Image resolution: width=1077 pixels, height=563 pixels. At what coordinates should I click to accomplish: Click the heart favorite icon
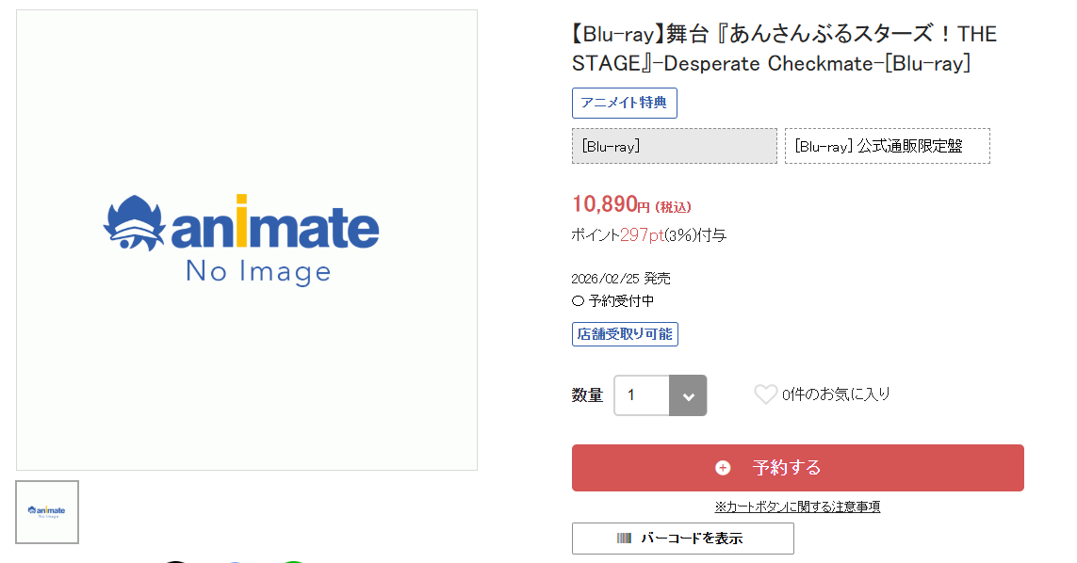click(x=765, y=394)
